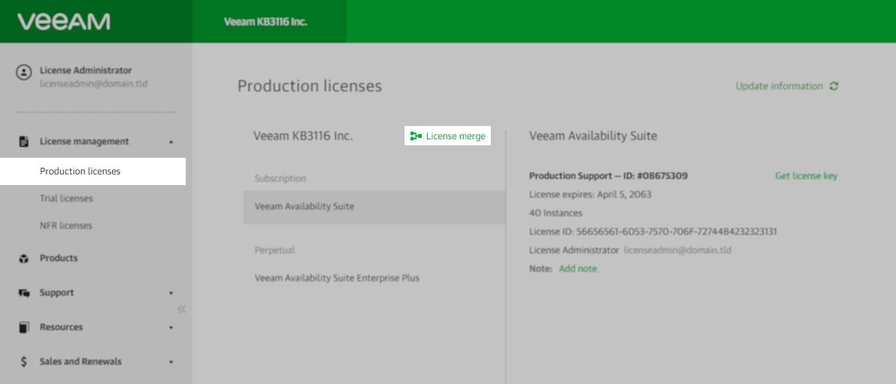This screenshot has height=384, width=896.
Task: Click the Production licenses page heading
Action: (310, 86)
